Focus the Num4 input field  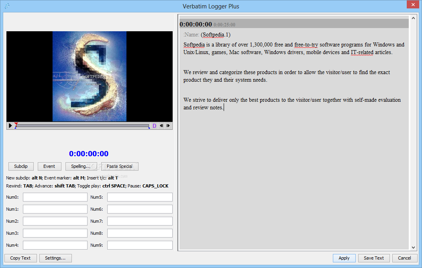55,245
